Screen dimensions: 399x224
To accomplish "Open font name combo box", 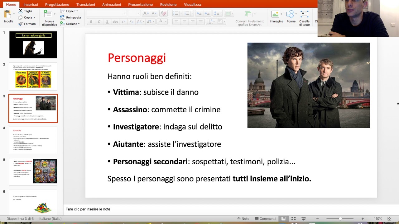I will click(x=107, y=13).
